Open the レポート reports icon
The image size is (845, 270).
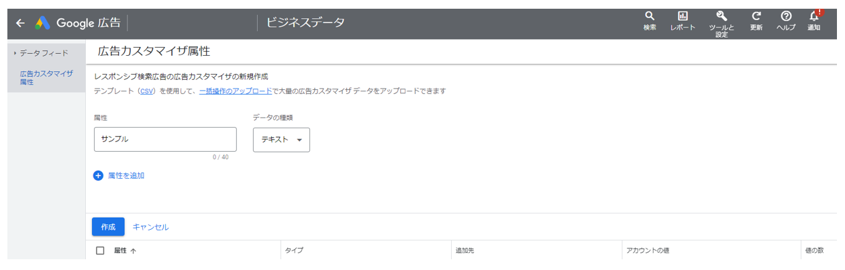click(x=683, y=21)
